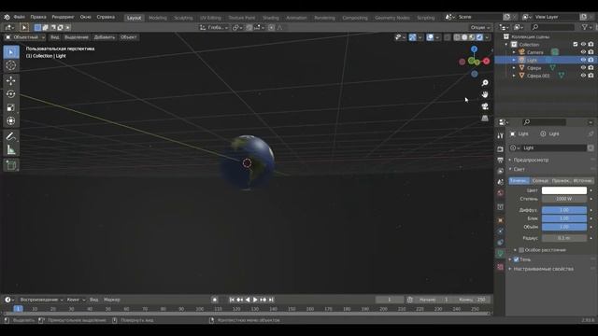Open the Render properties tab icon
598x336 pixels.
point(501,149)
